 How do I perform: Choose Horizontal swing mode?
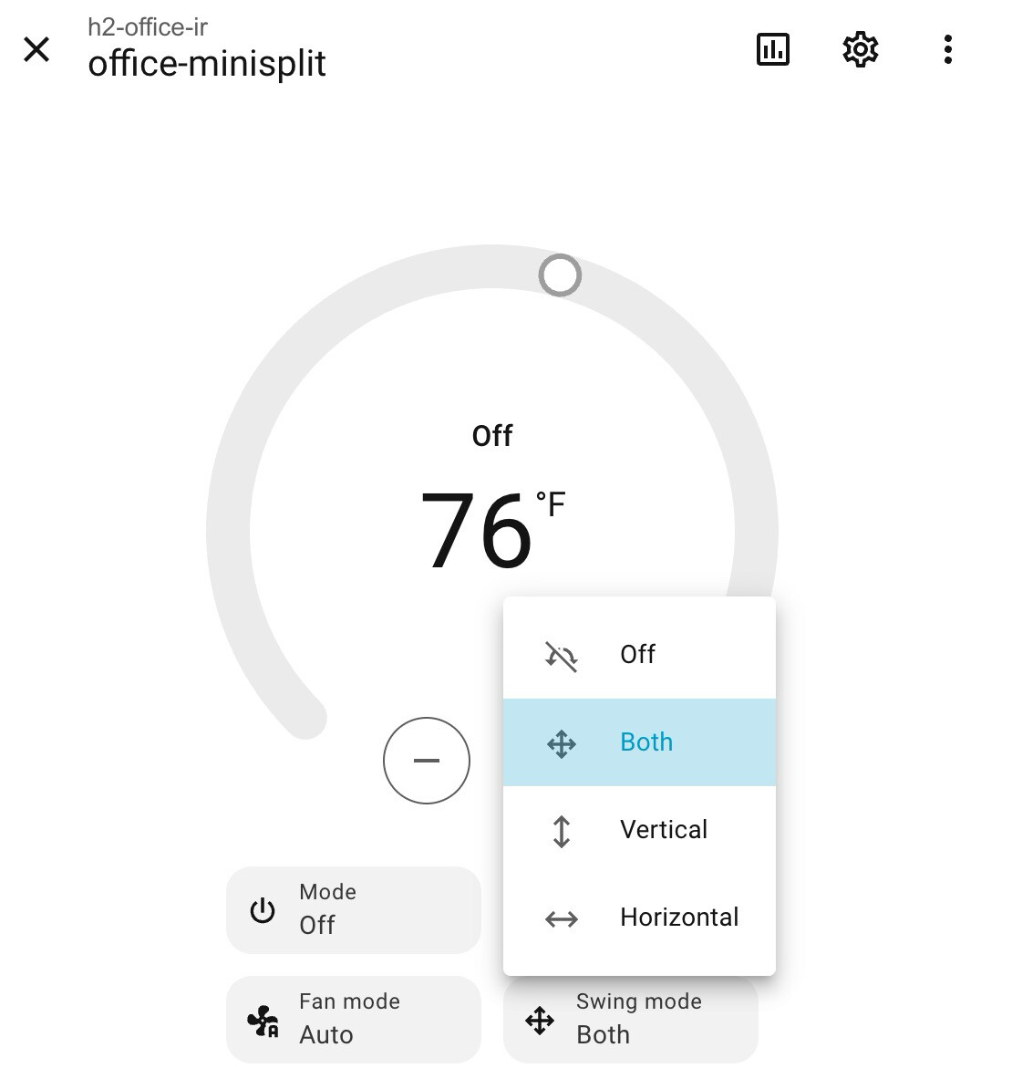pos(639,918)
